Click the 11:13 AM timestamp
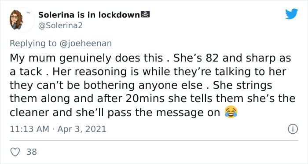The height and width of the screenshot is (164, 308). click(x=29, y=129)
